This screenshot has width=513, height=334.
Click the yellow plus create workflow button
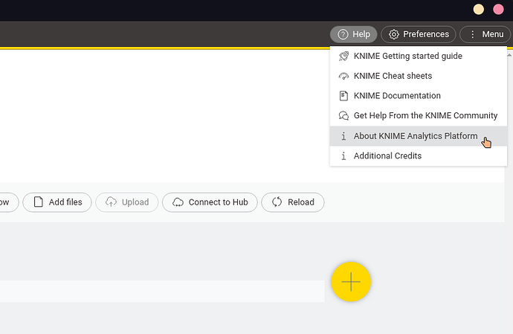pyautogui.click(x=351, y=282)
